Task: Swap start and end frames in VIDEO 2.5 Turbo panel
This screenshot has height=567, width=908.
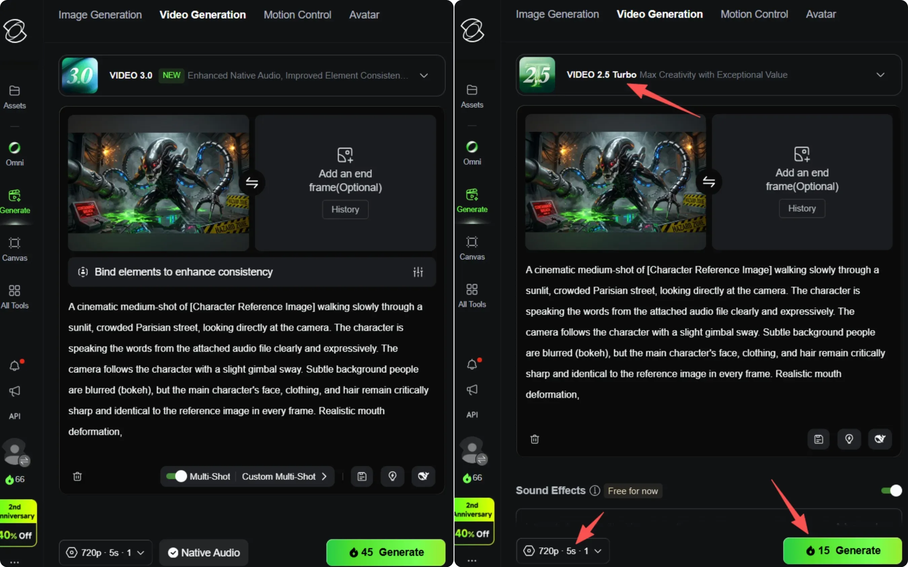Action: pyautogui.click(x=708, y=182)
